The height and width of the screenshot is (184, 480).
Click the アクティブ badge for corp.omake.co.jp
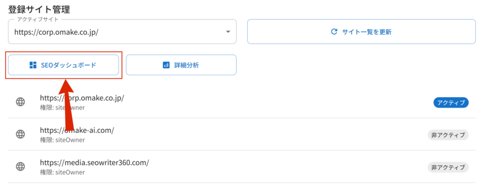(451, 103)
